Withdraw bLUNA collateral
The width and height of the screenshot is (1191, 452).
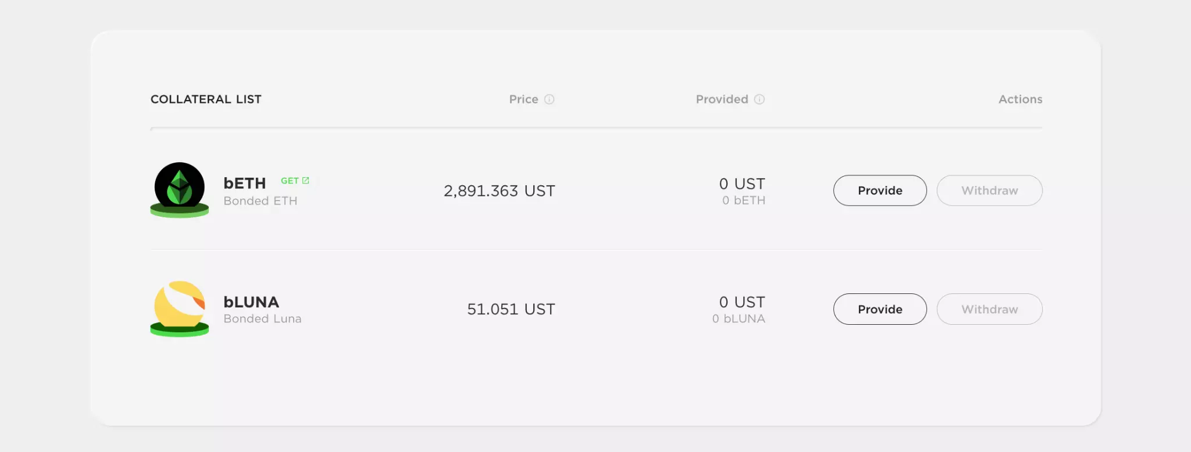pos(989,309)
